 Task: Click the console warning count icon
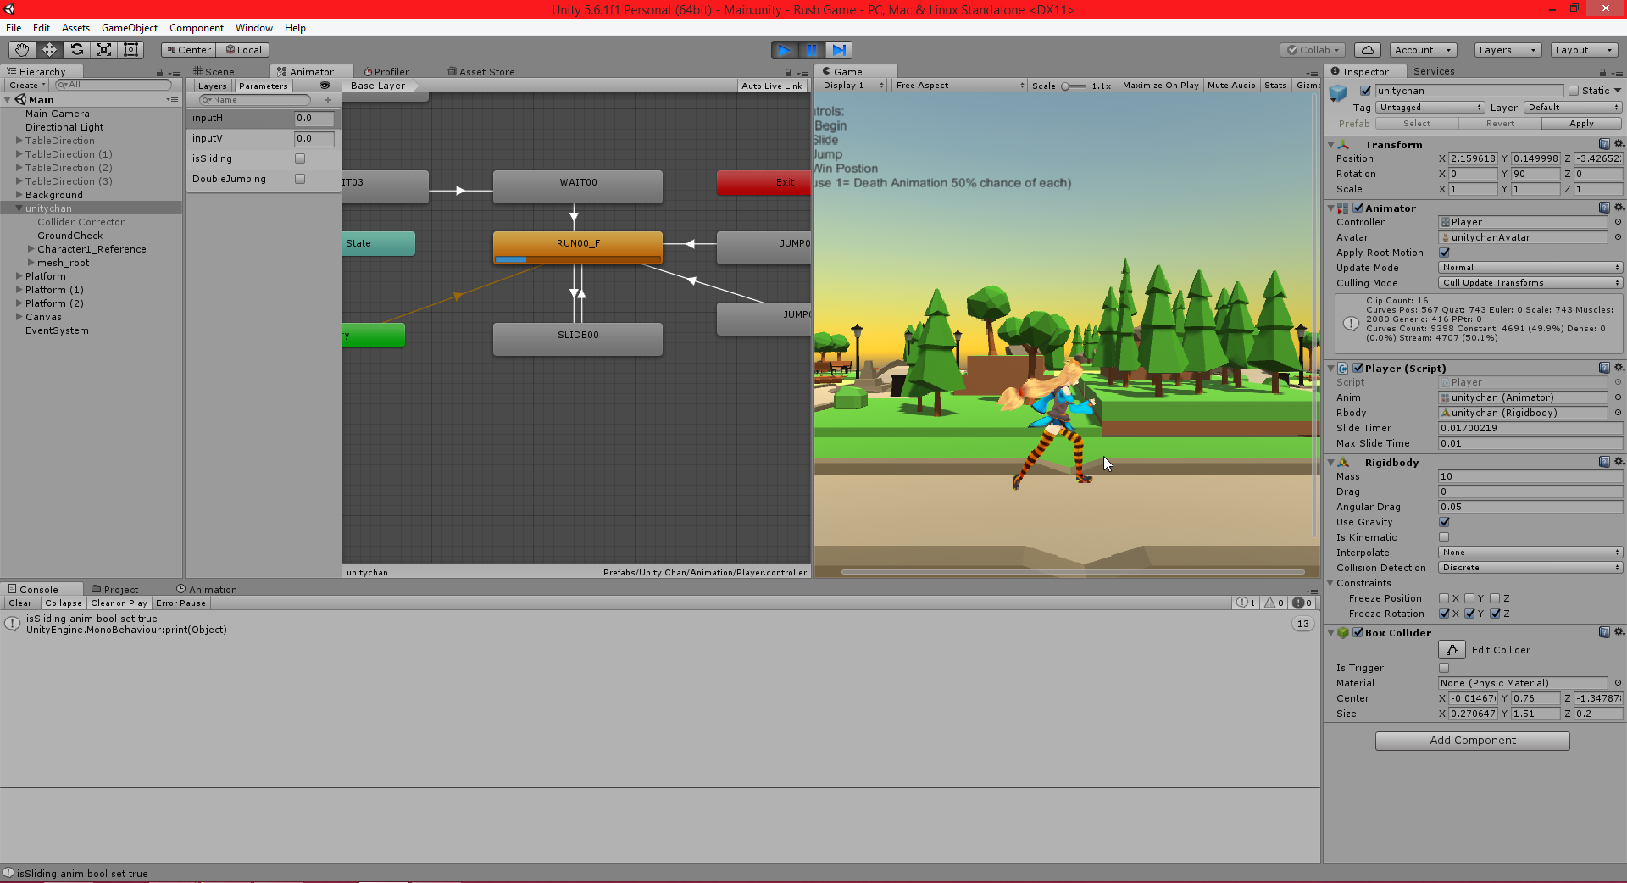(x=1274, y=603)
